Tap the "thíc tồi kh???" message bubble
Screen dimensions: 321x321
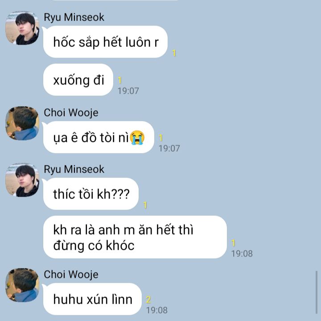tap(91, 194)
